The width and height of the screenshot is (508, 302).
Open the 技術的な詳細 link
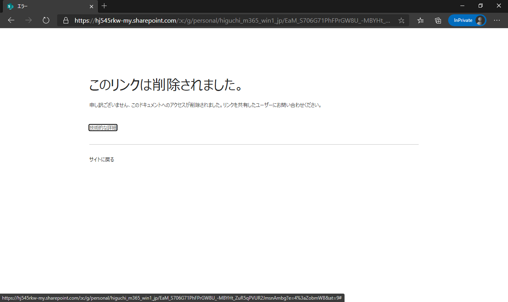(x=103, y=128)
